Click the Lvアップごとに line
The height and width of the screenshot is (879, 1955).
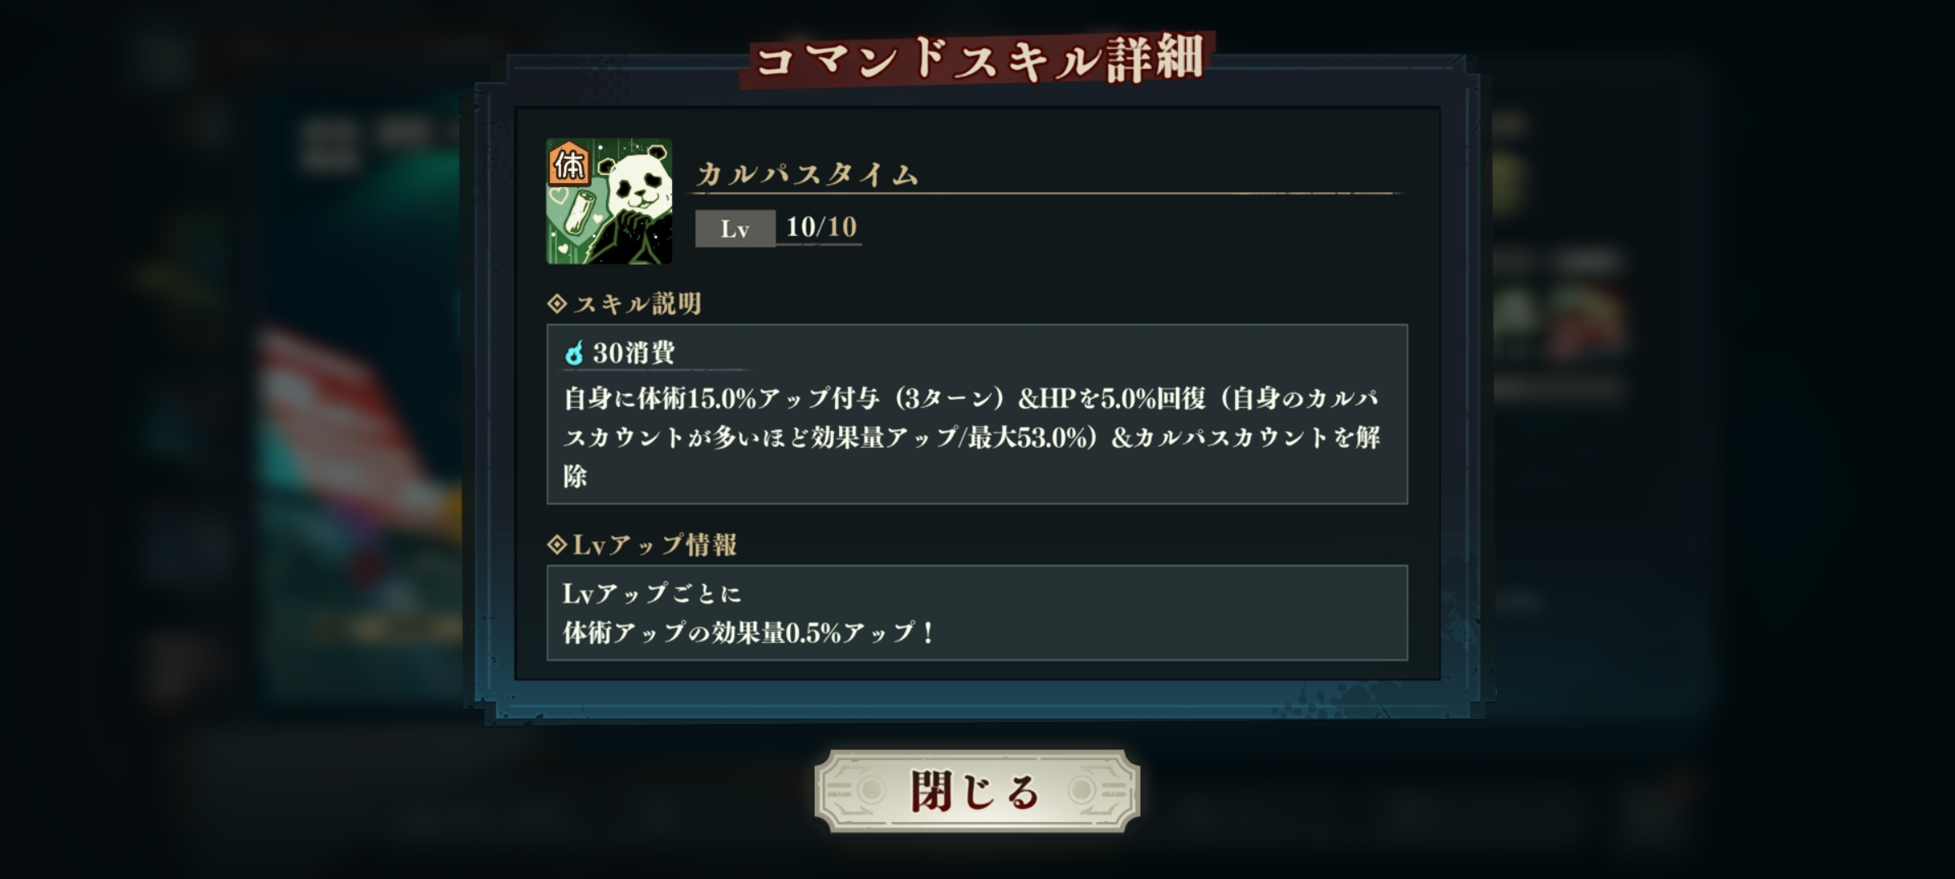pyautogui.click(x=652, y=593)
